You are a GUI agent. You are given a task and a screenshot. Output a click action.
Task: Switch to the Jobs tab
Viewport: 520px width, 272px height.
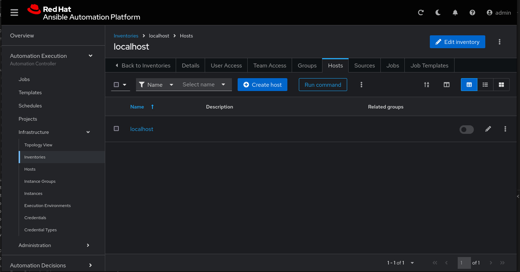pyautogui.click(x=393, y=65)
